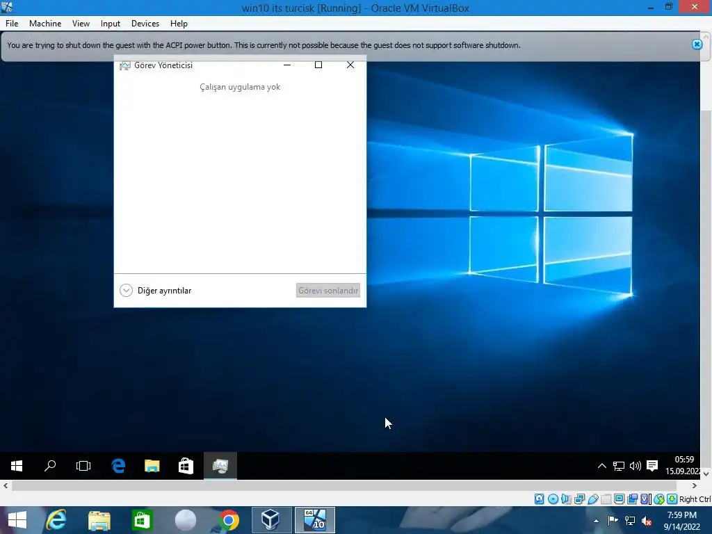
Task: Open Store app in guest taskbar
Action: pyautogui.click(x=186, y=466)
